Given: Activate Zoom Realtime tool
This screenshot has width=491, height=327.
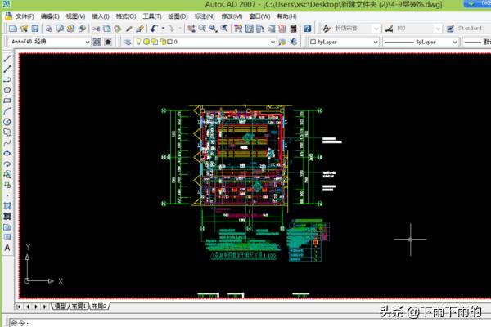Looking at the screenshot, I should pos(202,29).
